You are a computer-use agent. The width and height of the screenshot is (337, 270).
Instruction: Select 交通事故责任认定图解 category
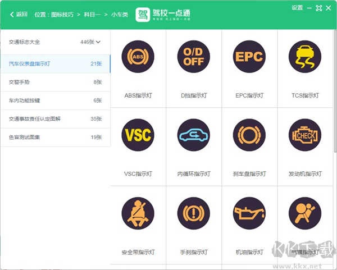click(56, 119)
